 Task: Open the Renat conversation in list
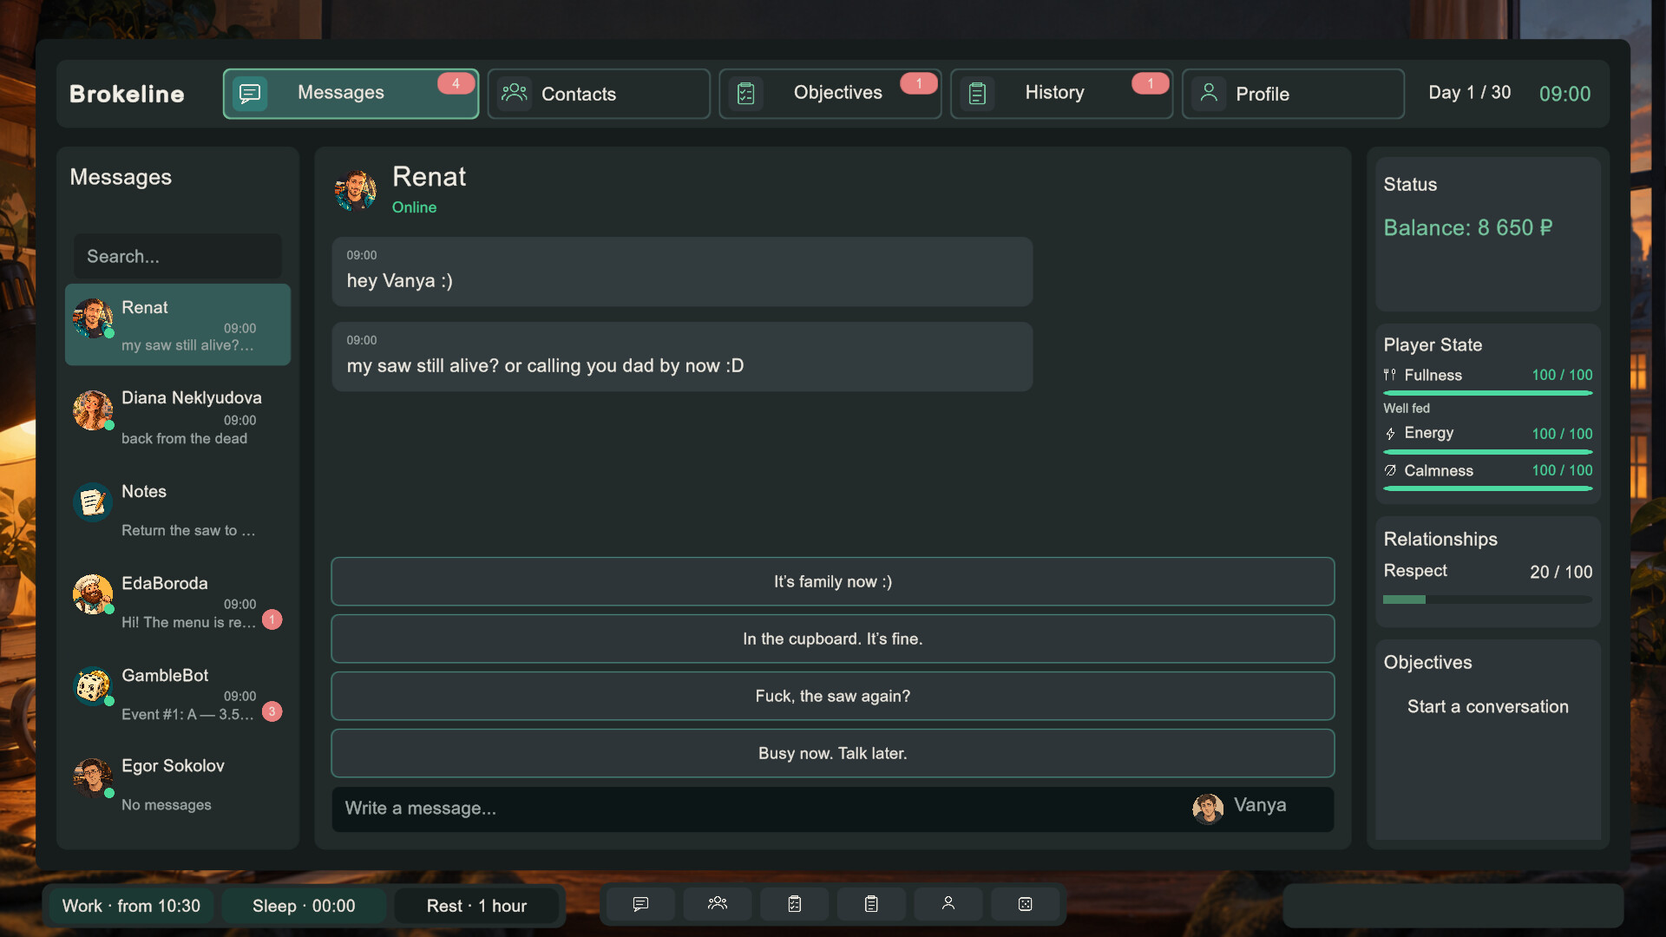pos(178,324)
